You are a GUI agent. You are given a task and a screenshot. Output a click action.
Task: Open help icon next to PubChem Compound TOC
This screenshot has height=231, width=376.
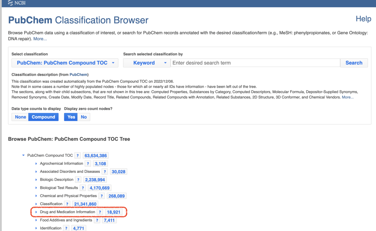pos(78,155)
